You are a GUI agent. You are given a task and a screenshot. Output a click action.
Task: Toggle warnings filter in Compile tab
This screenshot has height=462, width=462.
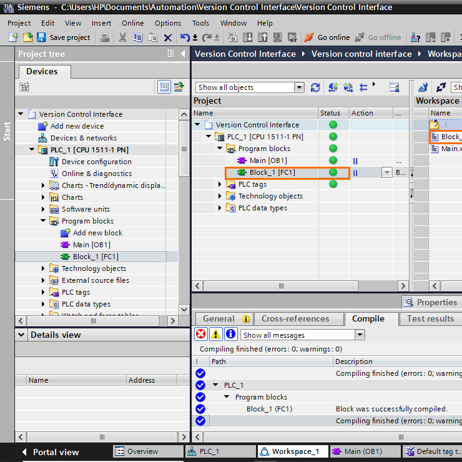215,334
